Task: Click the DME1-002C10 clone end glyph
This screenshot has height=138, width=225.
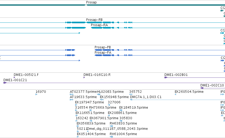Action: pos(202,88)
